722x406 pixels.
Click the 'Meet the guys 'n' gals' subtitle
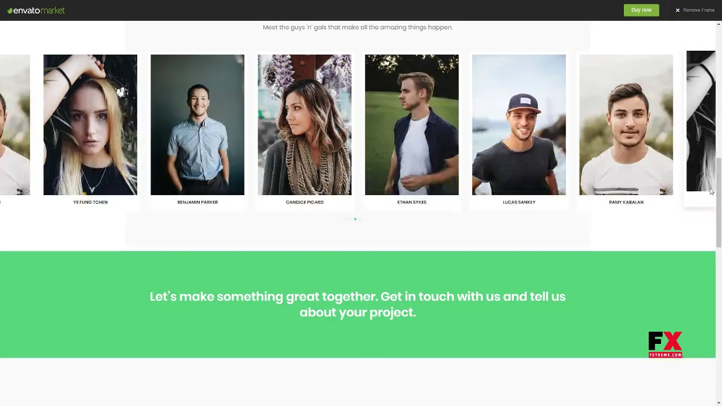point(358,27)
